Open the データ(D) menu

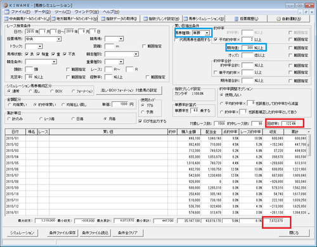[x=42, y=12]
